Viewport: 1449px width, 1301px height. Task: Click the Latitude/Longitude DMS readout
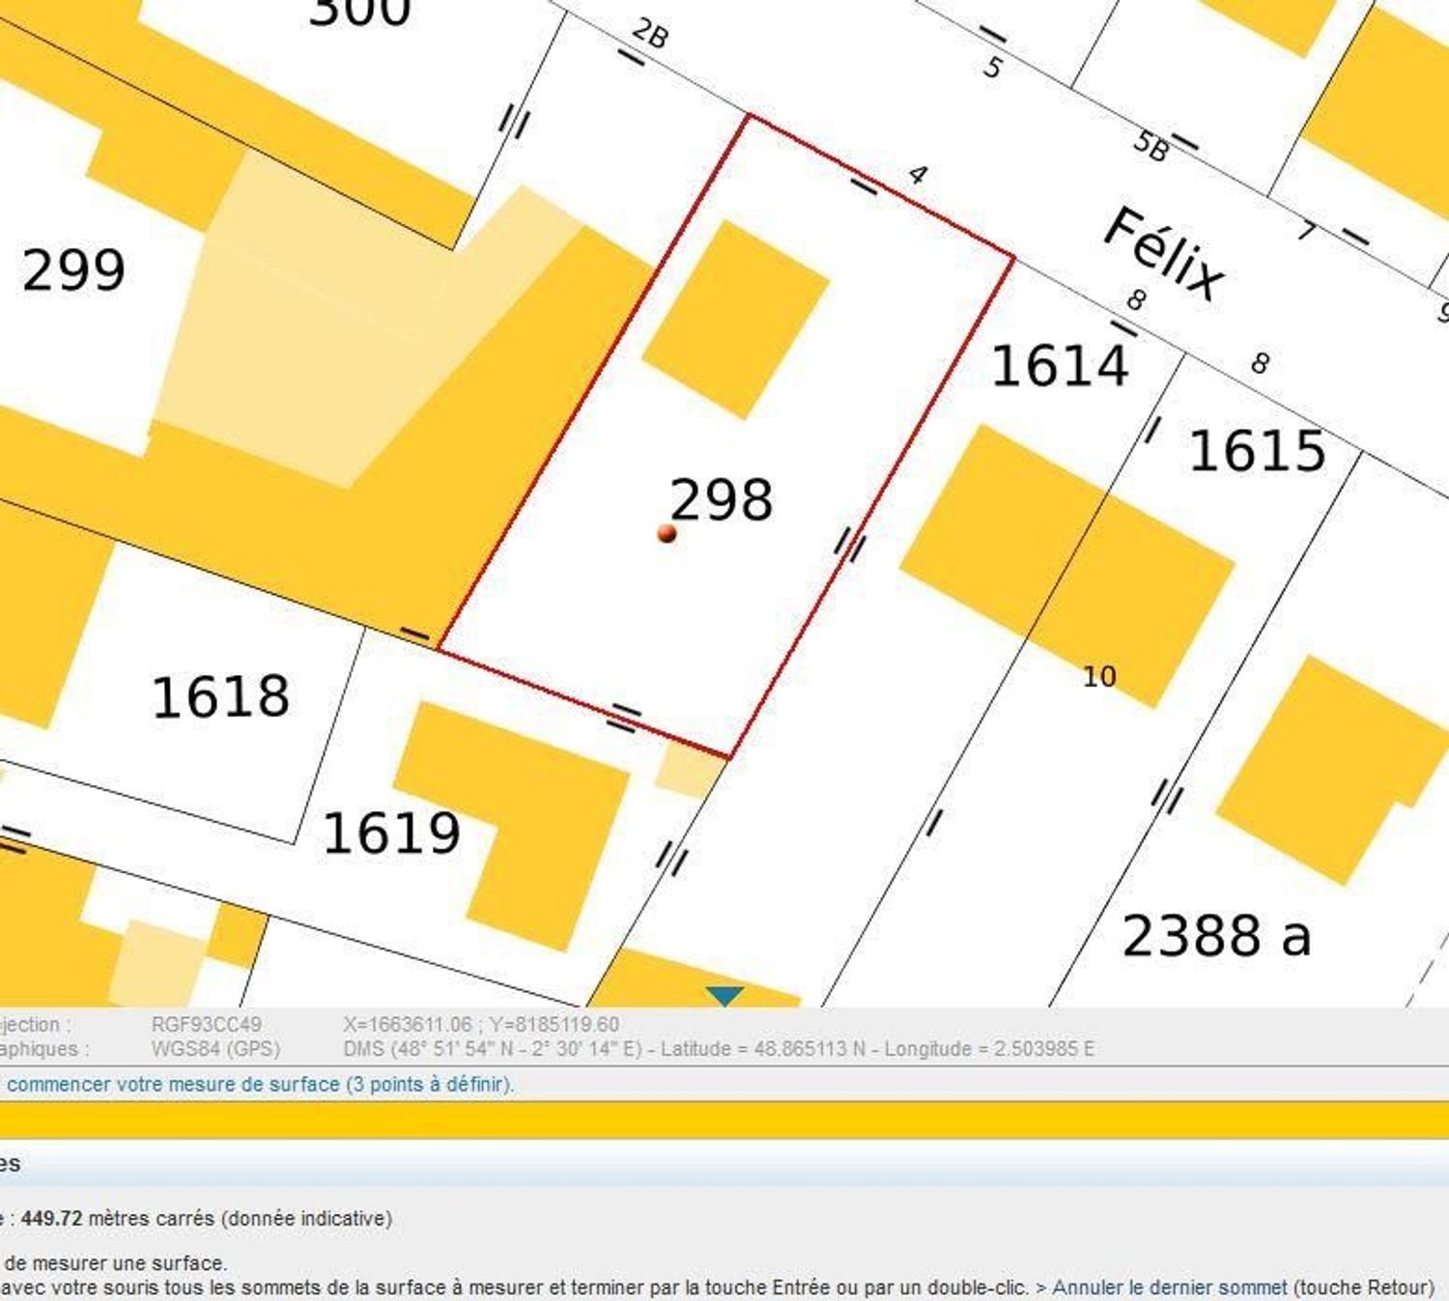click(719, 1049)
